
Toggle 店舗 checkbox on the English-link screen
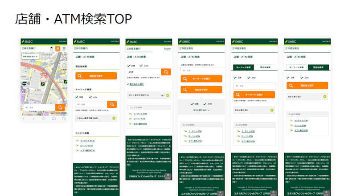(x=129, y=66)
